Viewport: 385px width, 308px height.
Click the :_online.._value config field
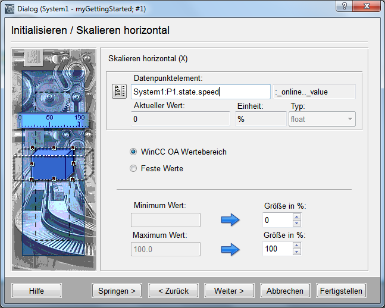pos(314,92)
